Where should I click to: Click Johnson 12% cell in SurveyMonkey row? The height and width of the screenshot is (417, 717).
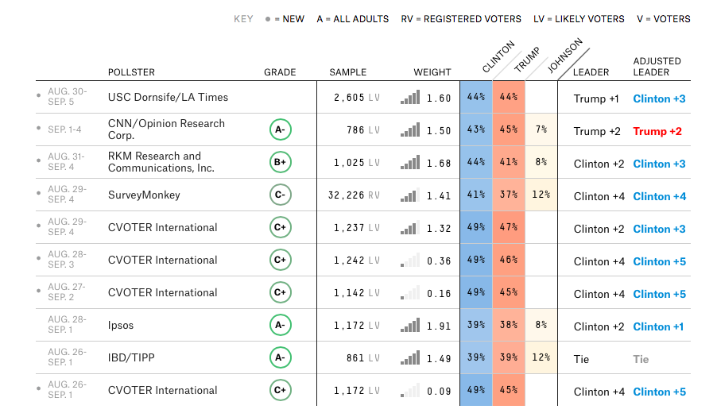pyautogui.click(x=541, y=195)
